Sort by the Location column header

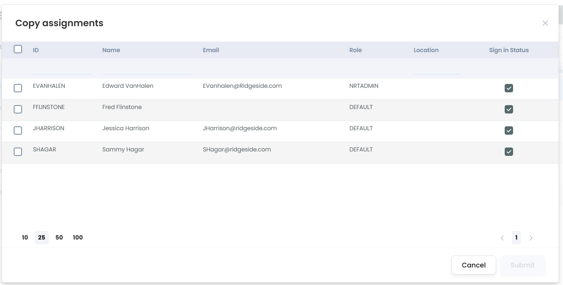[426, 50]
